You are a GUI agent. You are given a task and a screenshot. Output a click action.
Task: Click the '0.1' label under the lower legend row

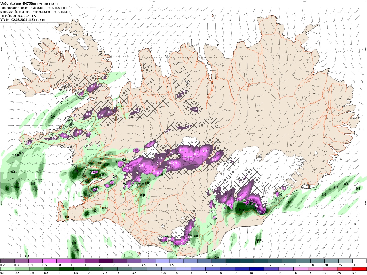click(x=2, y=273)
